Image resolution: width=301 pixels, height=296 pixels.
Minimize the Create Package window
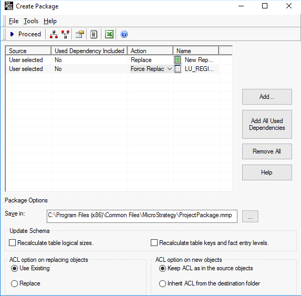[241, 6]
